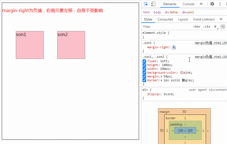The image size is (227, 144).
Task: Show more main DevTools tabs chevron
Action: point(201,4)
